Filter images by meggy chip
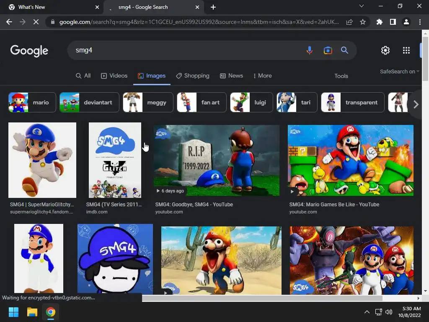 [148, 102]
